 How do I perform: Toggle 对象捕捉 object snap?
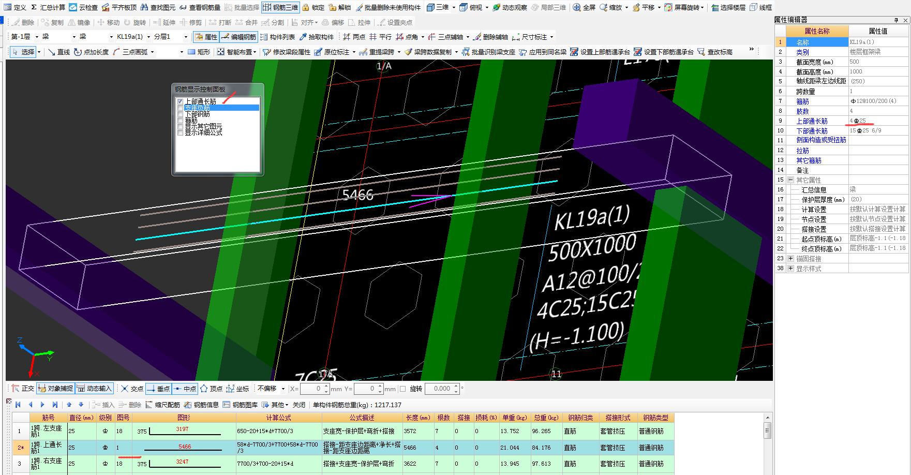pos(55,389)
